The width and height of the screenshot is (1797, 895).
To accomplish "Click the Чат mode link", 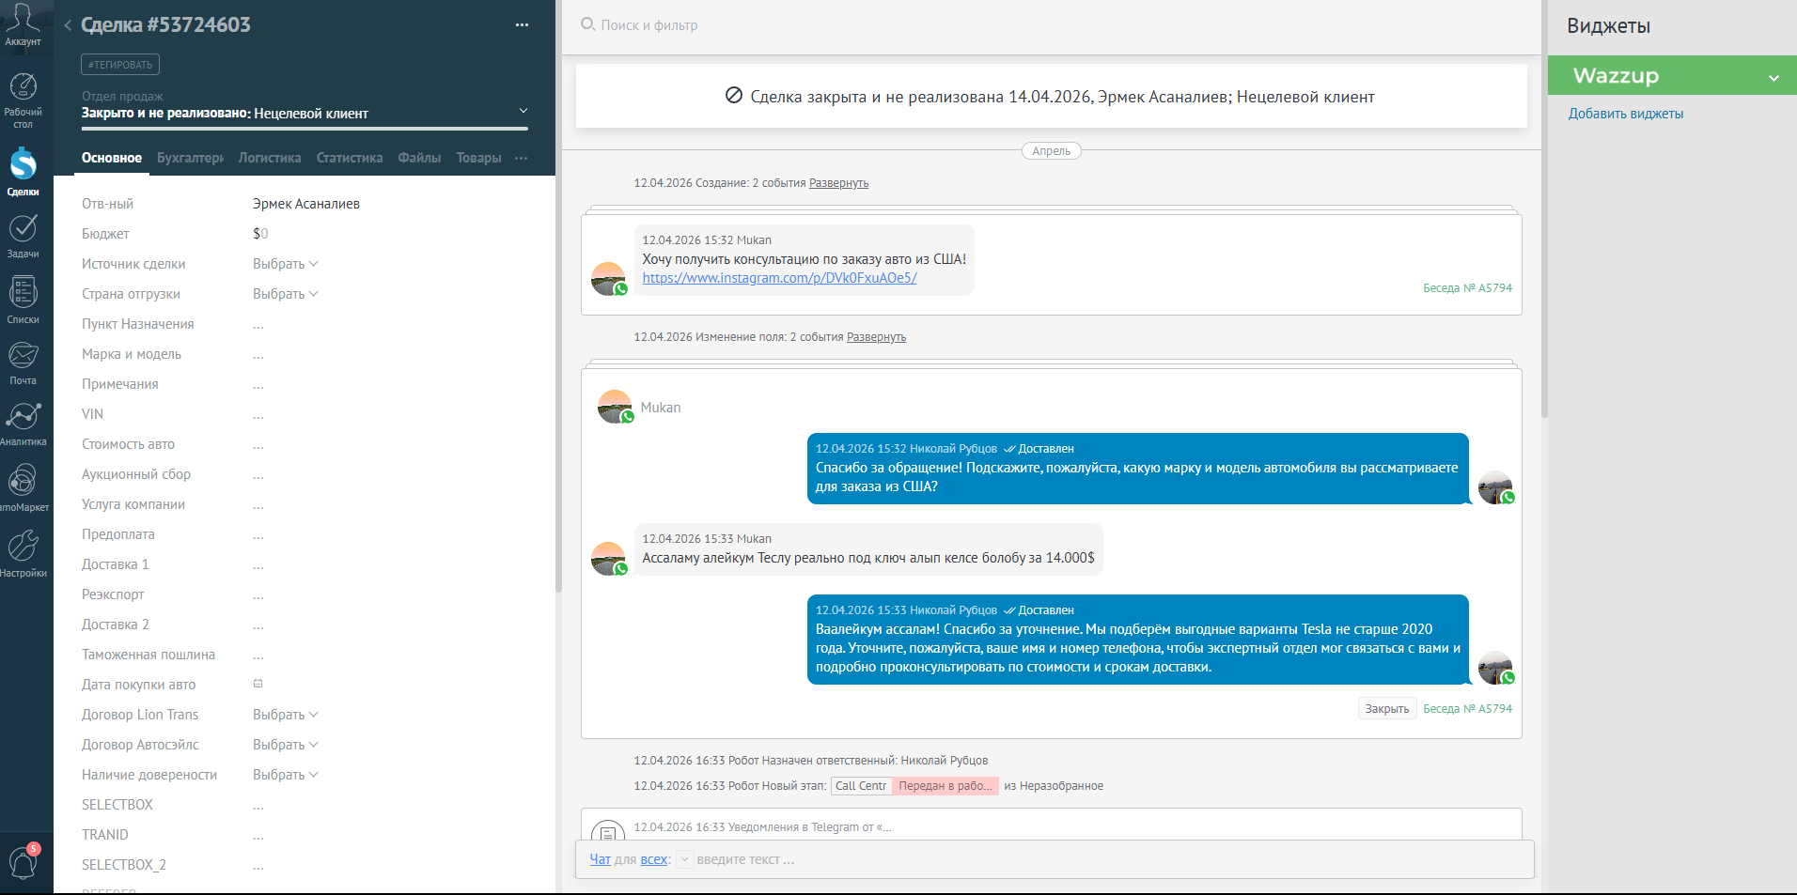I will pyautogui.click(x=600, y=859).
